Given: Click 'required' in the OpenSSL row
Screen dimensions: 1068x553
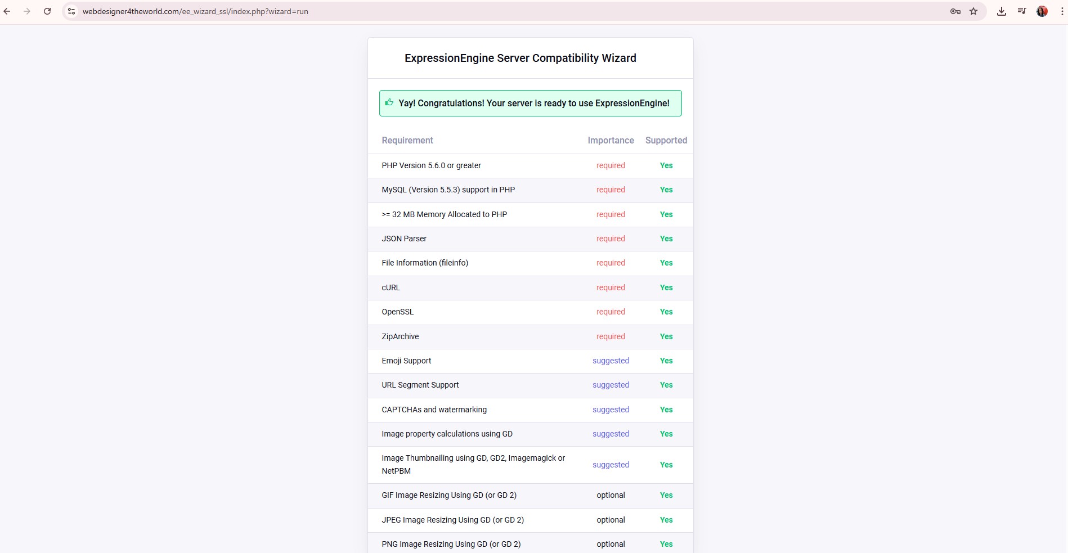Looking at the screenshot, I should 611,312.
